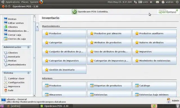Open Conjunto de atributos de p...

point(64,52)
